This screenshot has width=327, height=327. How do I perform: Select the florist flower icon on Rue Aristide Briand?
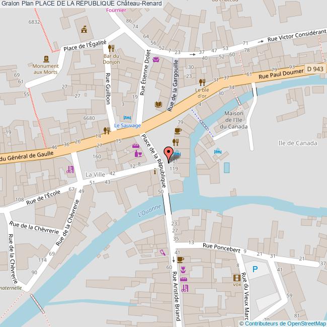[183, 270]
